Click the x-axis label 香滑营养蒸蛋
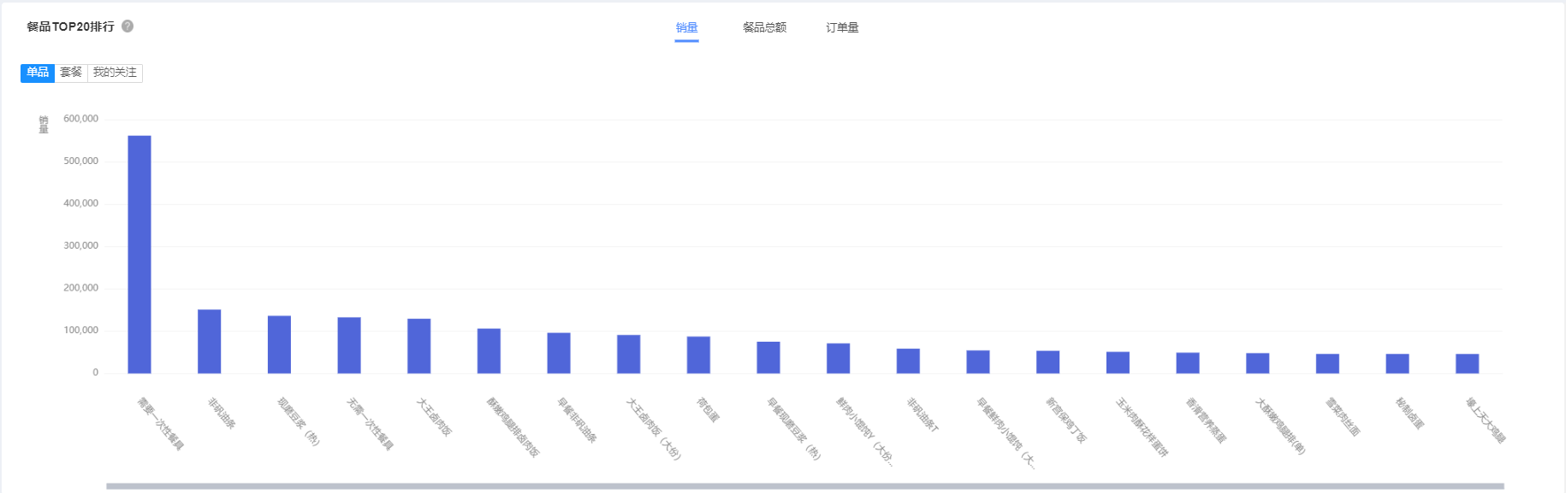The width and height of the screenshot is (1566, 493). (x=1206, y=420)
